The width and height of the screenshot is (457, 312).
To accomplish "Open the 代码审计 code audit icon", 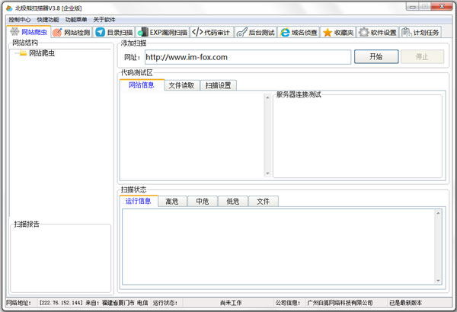I will tap(197, 33).
